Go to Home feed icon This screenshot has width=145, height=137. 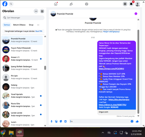tap(56, 4)
